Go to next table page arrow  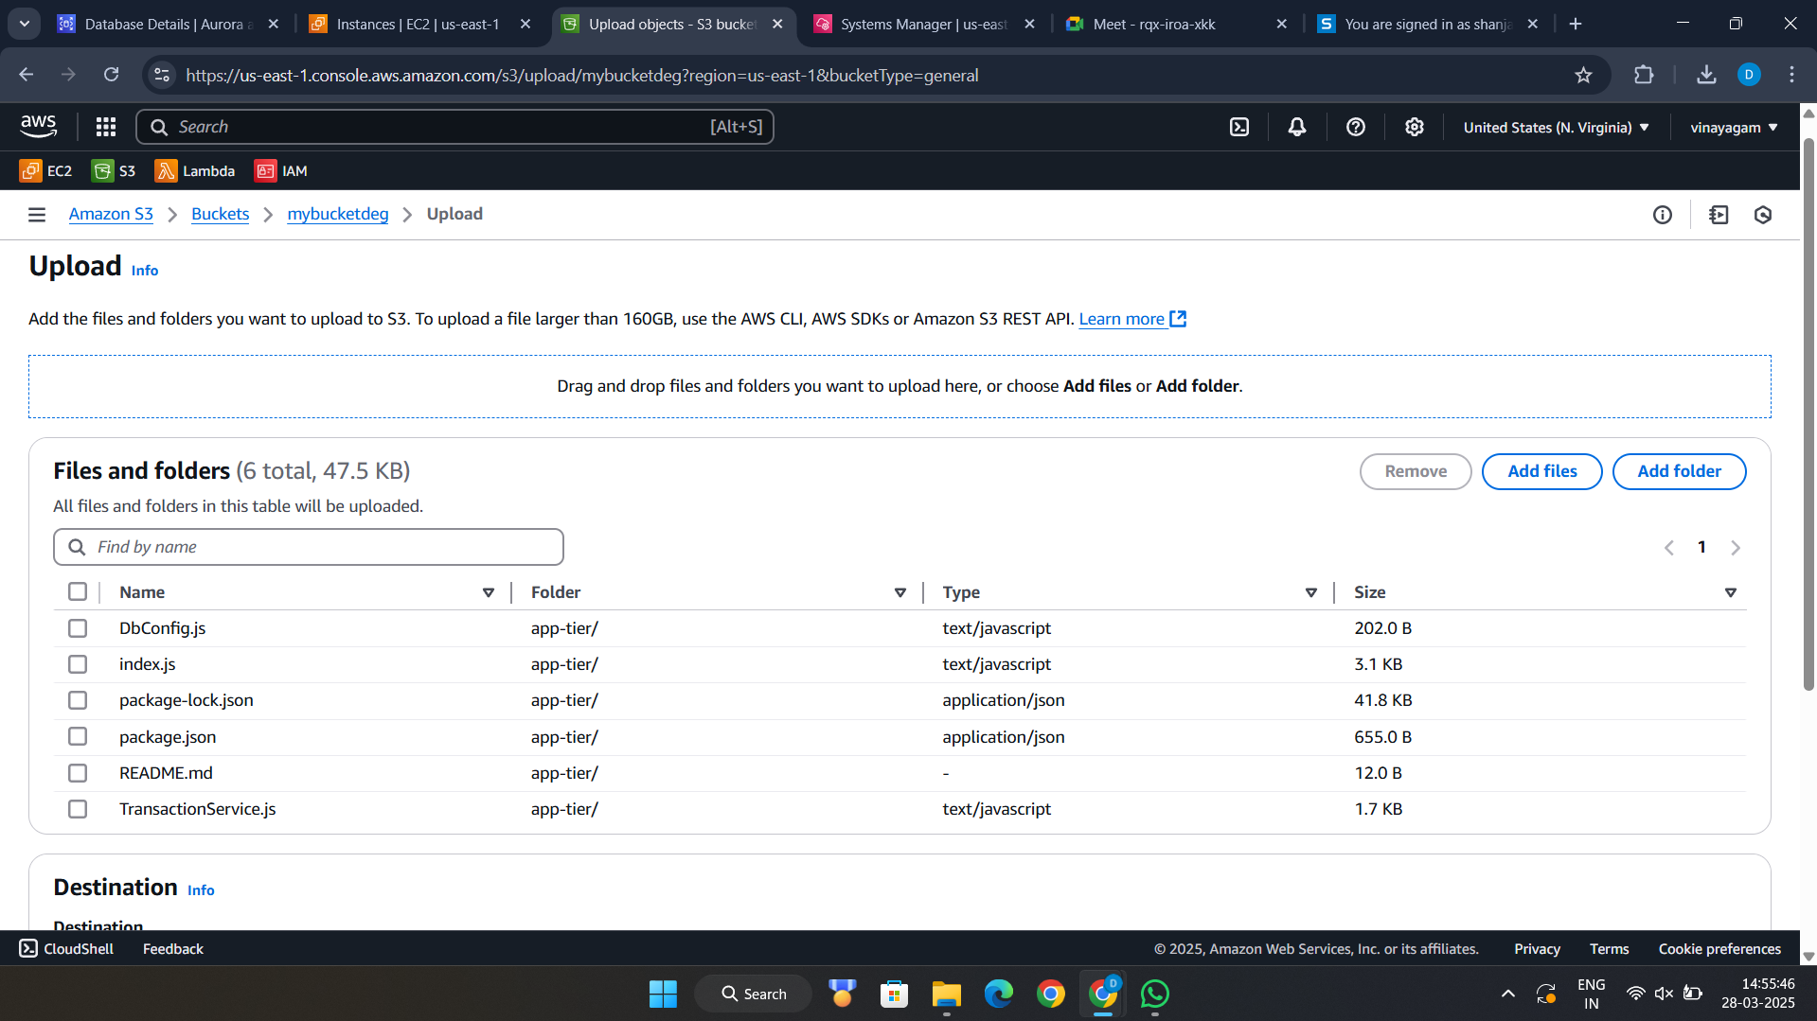click(1736, 548)
